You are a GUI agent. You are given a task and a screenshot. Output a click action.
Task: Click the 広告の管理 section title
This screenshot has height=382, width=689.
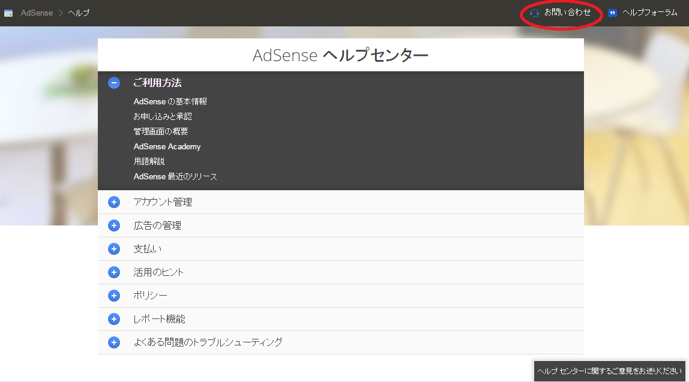point(157,225)
